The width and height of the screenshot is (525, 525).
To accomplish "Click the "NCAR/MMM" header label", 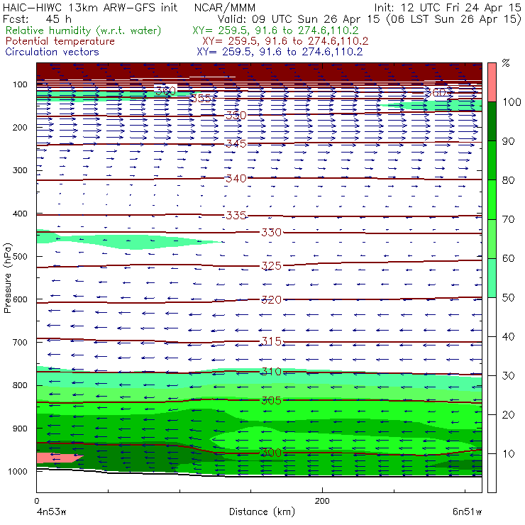I will coord(225,7).
